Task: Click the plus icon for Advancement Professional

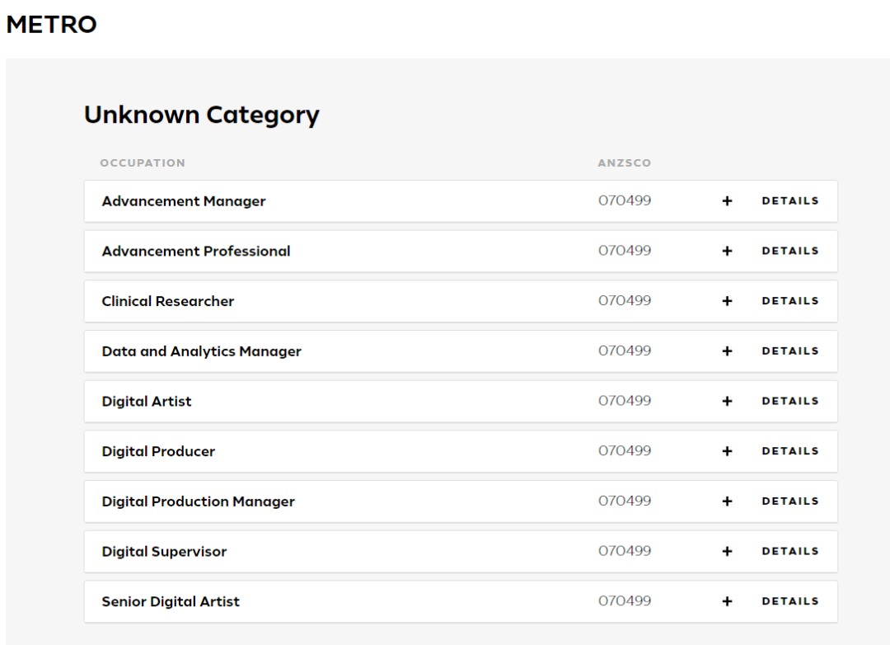Action: pyautogui.click(x=727, y=252)
